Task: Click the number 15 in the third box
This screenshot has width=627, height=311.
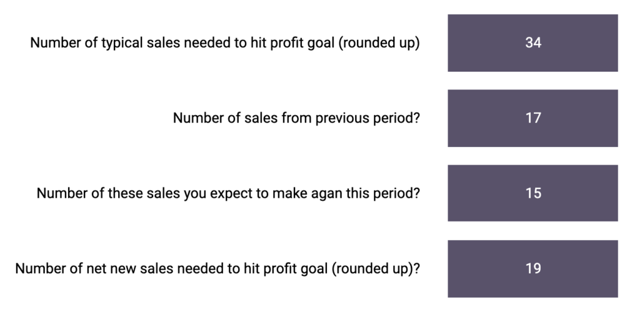Action: pos(533,193)
